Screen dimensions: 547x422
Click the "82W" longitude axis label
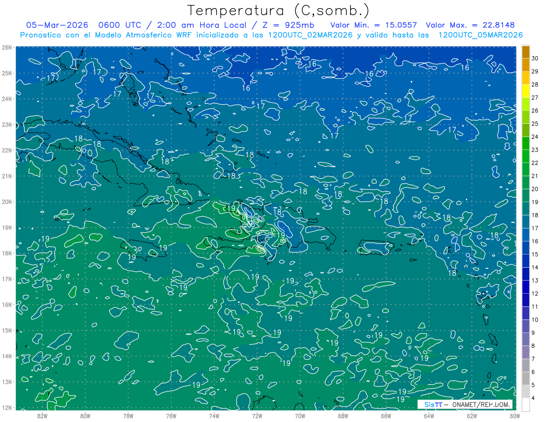[x=42, y=415]
